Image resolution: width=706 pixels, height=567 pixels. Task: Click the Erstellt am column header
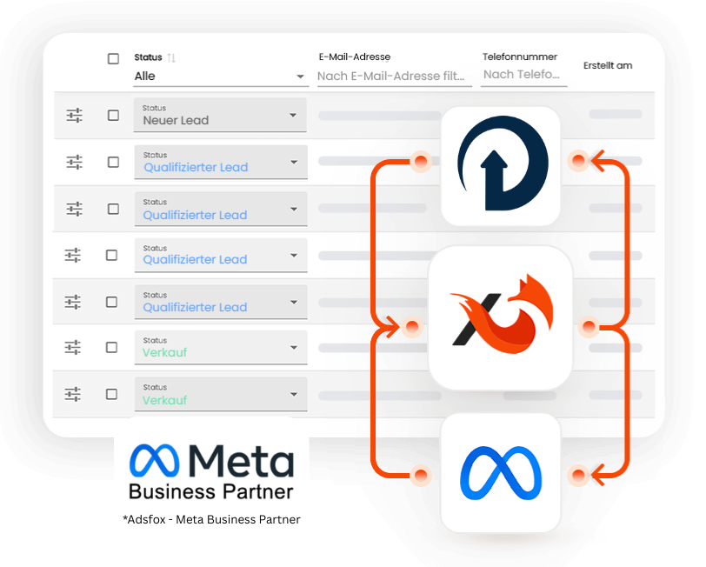coord(608,66)
